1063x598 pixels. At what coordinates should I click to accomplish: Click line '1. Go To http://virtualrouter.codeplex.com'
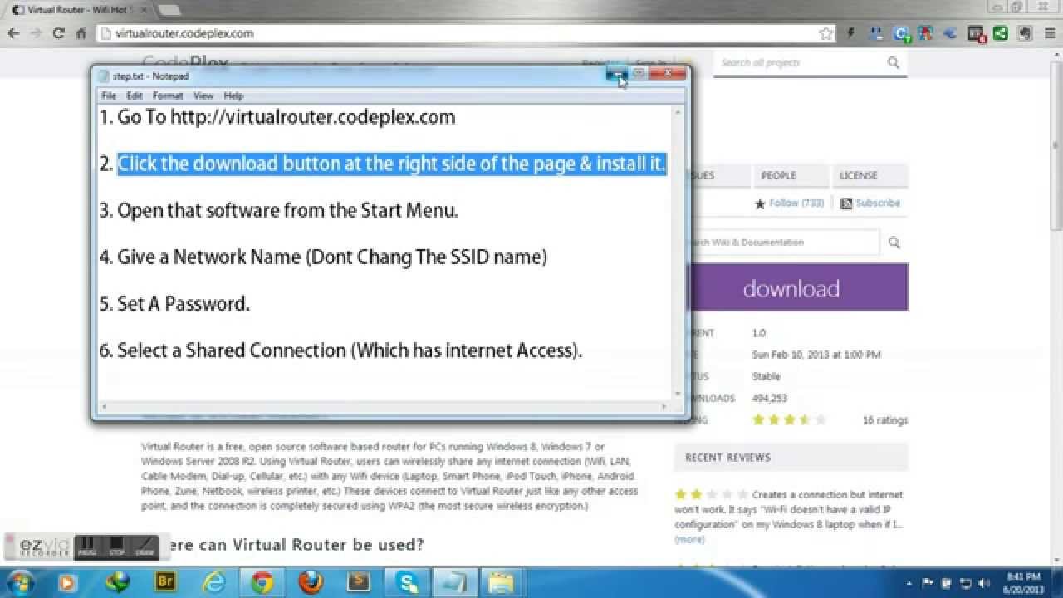[277, 117]
